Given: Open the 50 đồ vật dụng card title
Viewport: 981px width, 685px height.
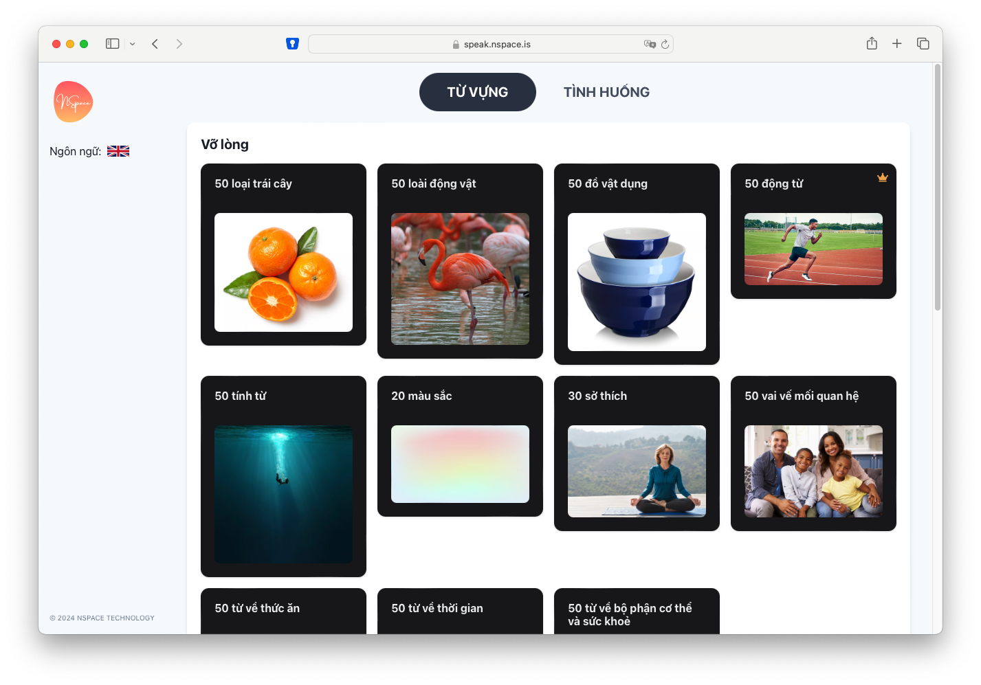Looking at the screenshot, I should [x=608, y=183].
